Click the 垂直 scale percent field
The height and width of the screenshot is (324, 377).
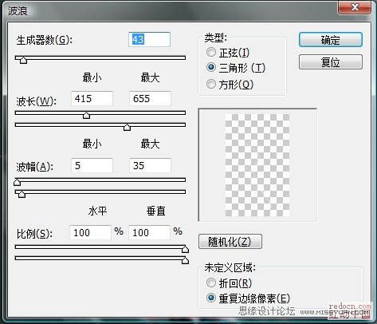tap(149, 232)
